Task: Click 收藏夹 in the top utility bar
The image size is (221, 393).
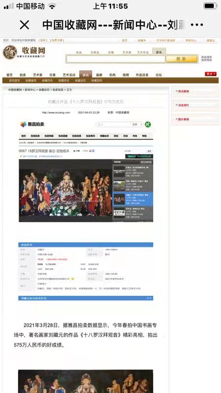Action: click(x=141, y=40)
